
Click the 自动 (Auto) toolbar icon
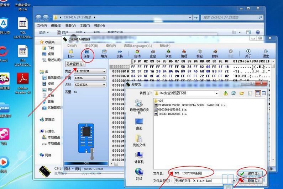click(x=137, y=54)
